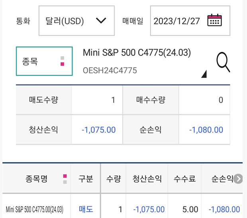Expand the instrument list triangle arrow

click(x=204, y=74)
